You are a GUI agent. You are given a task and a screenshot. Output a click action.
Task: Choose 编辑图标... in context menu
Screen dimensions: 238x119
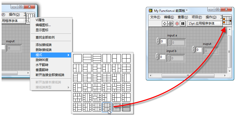click(43, 25)
